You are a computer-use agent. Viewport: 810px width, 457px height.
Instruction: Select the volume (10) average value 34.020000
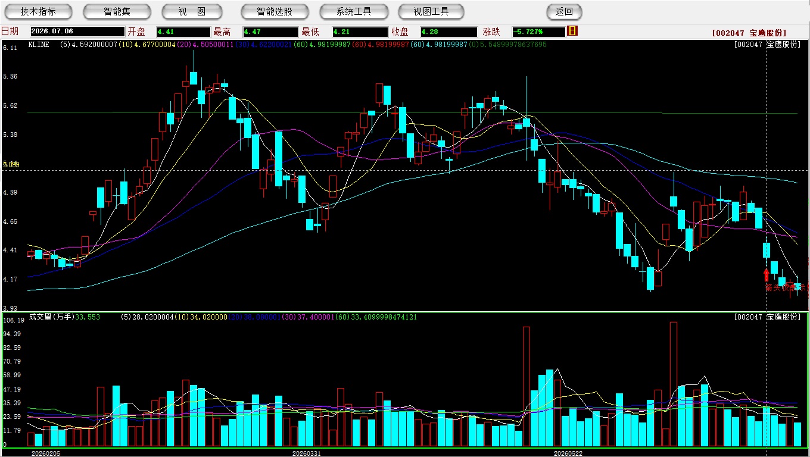[200, 317]
